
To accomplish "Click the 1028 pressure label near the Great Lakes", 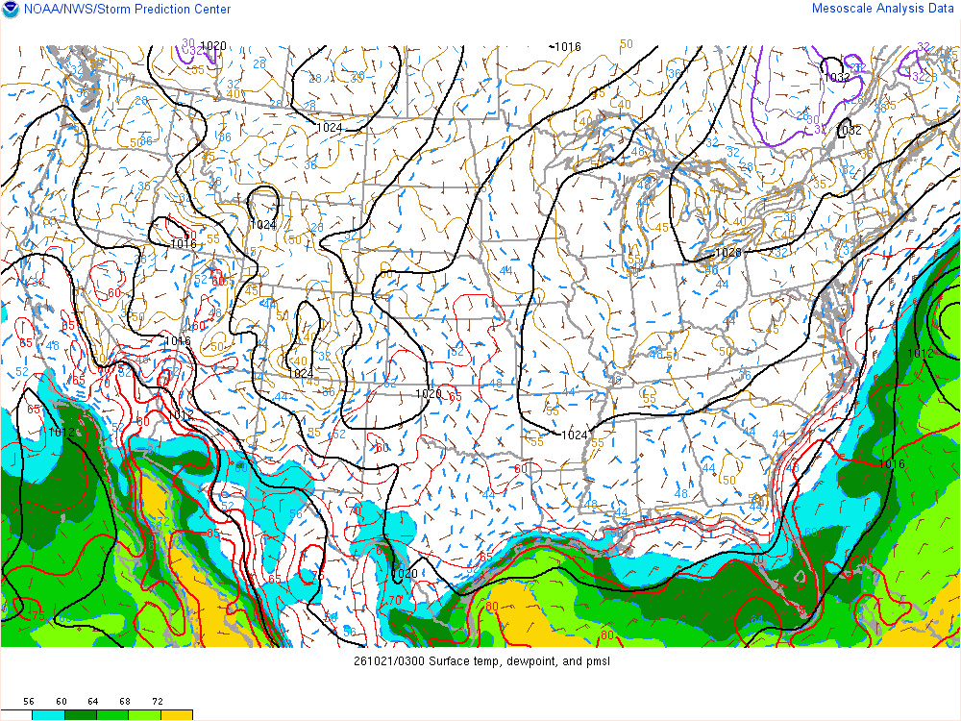I will 728,253.
